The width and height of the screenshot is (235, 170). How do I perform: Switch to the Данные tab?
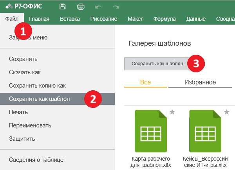coord(196,19)
